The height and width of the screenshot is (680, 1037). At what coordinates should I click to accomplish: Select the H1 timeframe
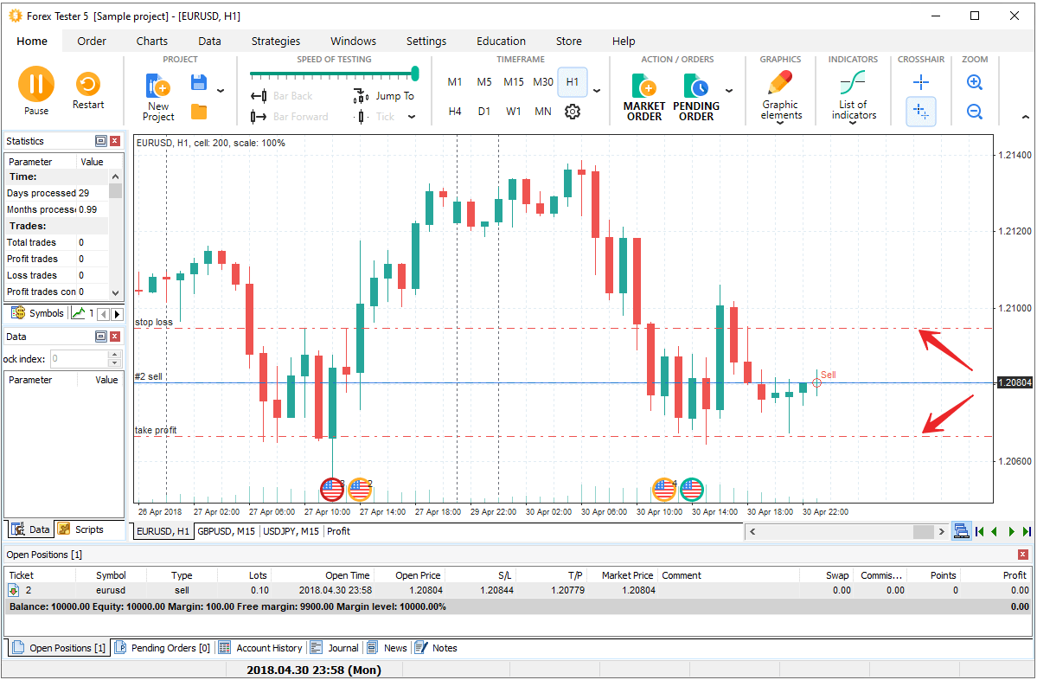(x=573, y=82)
